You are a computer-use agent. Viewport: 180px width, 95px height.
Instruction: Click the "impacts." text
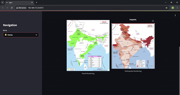(x=133, y=20)
